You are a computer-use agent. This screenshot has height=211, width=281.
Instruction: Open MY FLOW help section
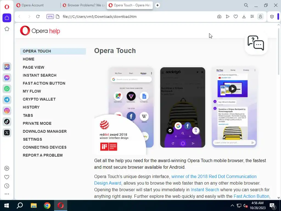pyautogui.click(x=32, y=91)
